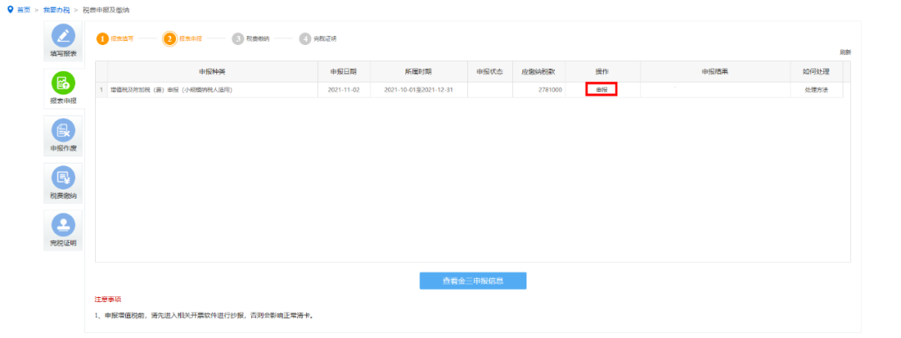Click the location pin icon beside 首页
The height and width of the screenshot is (338, 901).
10,10
